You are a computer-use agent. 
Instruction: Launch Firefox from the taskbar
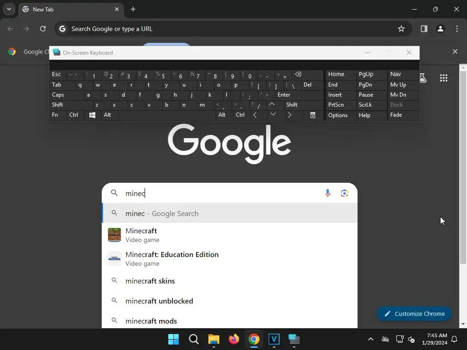click(234, 339)
